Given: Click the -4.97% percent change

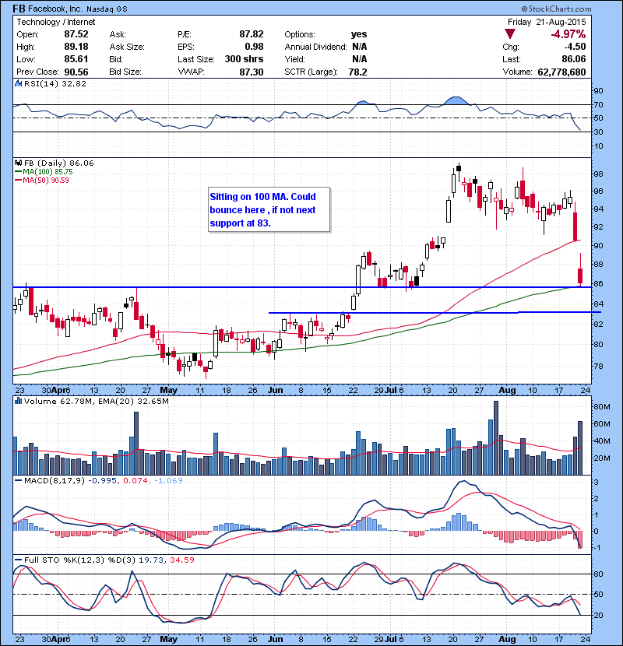Looking at the screenshot, I should 568,33.
